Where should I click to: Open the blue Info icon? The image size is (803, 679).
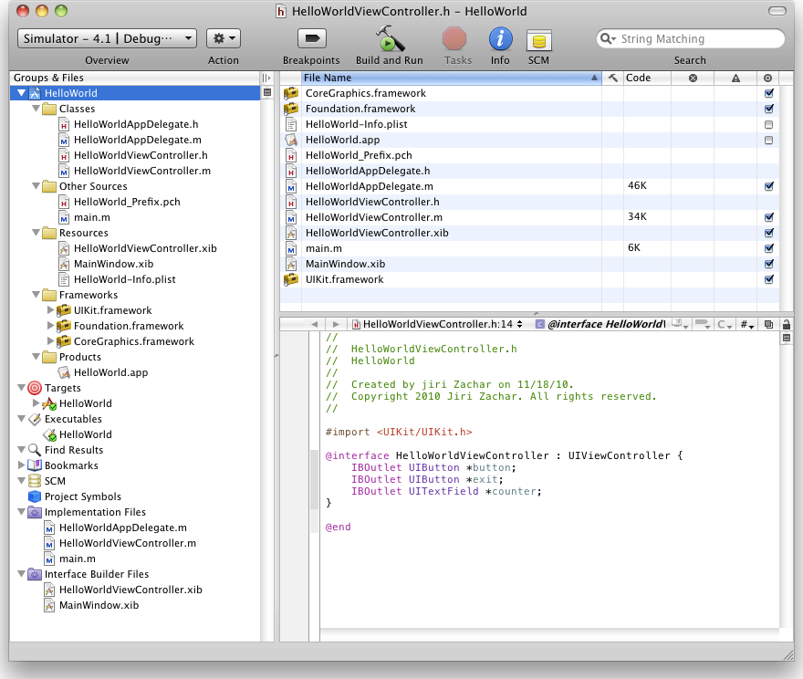(500, 39)
